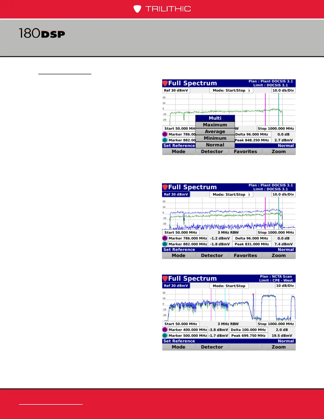
Task: Click the Delta 100.000 MHz field
Action: (x=249, y=330)
